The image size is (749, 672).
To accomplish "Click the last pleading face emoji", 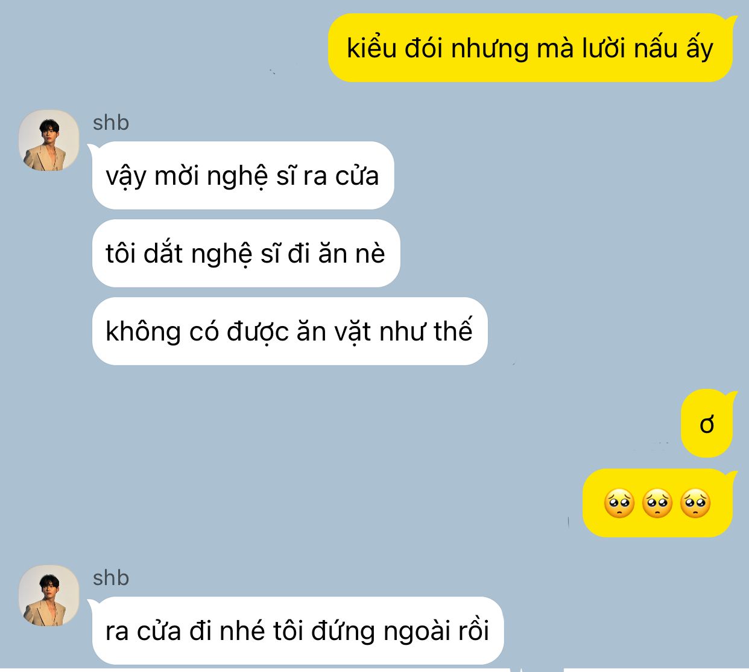I will point(695,503).
